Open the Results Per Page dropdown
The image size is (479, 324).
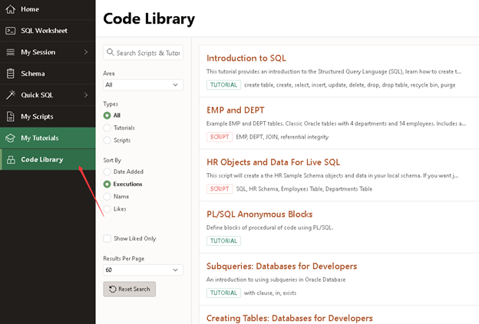click(143, 270)
